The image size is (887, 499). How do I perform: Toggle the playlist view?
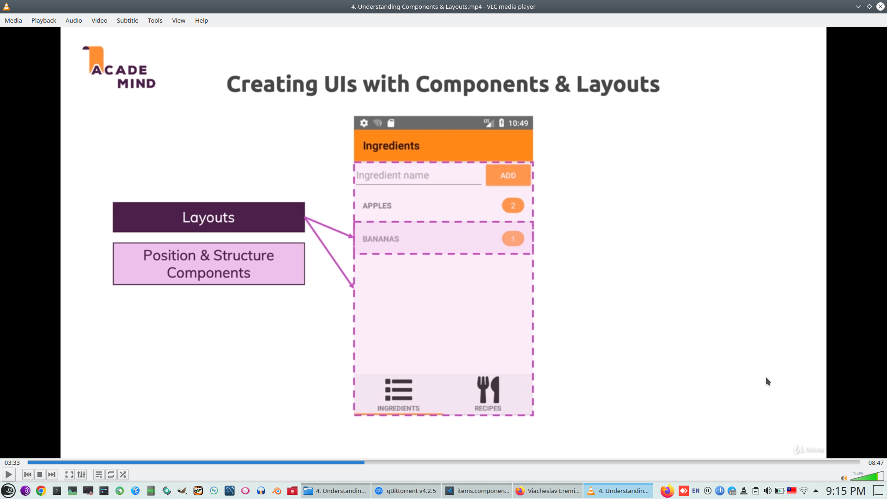pos(99,475)
